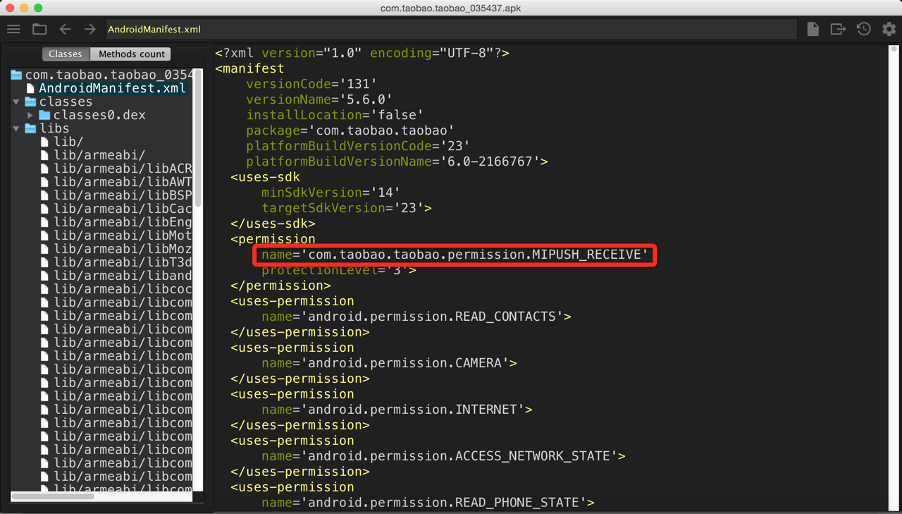This screenshot has height=514, width=902.
Task: Click the file tree vertical scrollbar
Action: [x=198, y=138]
